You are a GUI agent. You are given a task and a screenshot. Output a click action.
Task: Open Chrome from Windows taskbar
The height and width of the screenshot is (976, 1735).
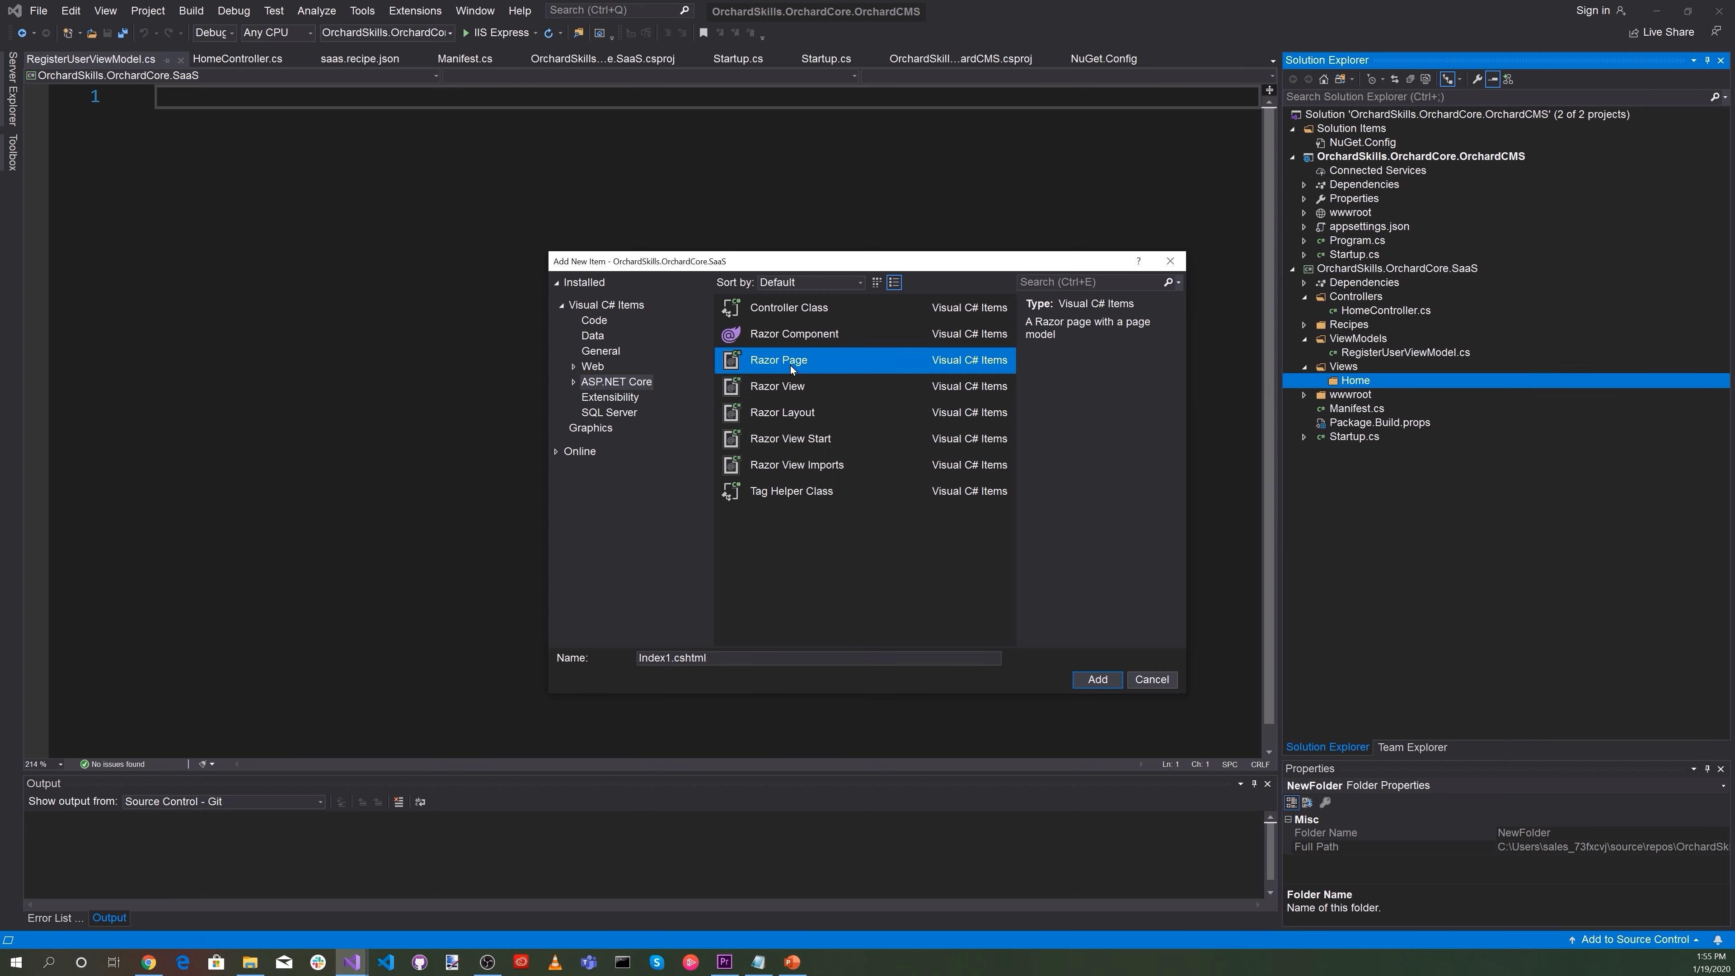pyautogui.click(x=148, y=962)
